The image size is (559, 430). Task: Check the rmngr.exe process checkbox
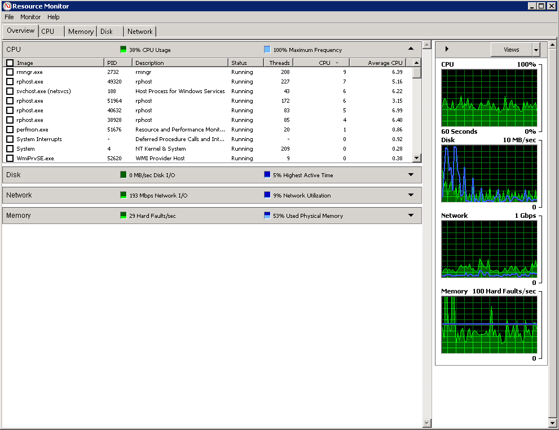point(10,72)
